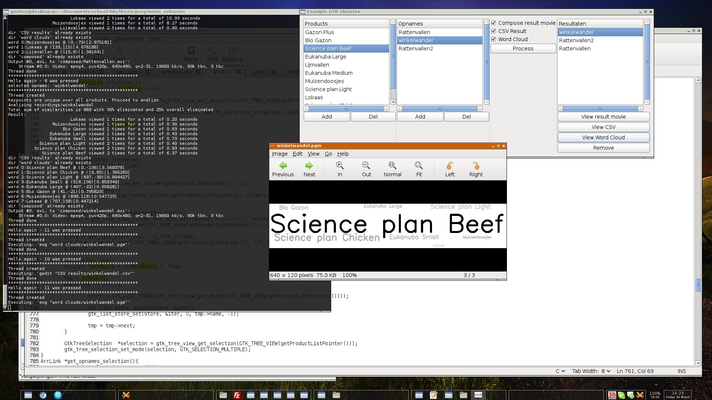The image size is (712, 400).
Task: Disable the Word Cloud checkbox
Action: [494, 39]
